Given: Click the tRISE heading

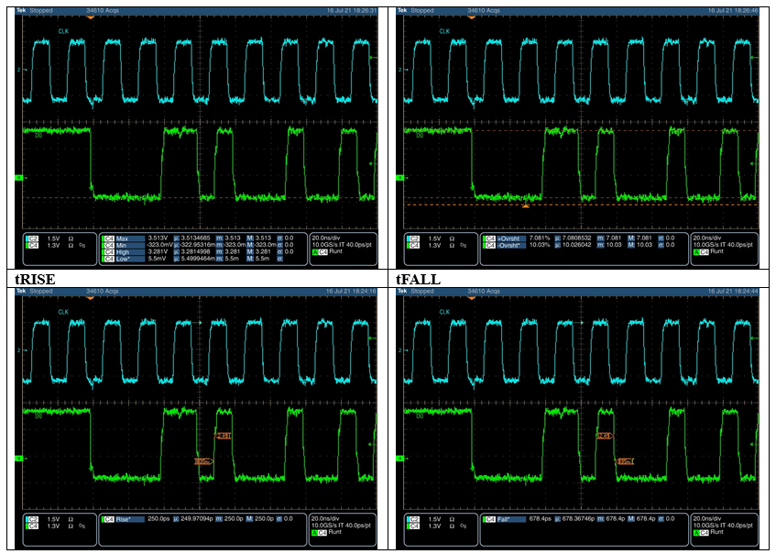Looking at the screenshot, I should 35,280.
